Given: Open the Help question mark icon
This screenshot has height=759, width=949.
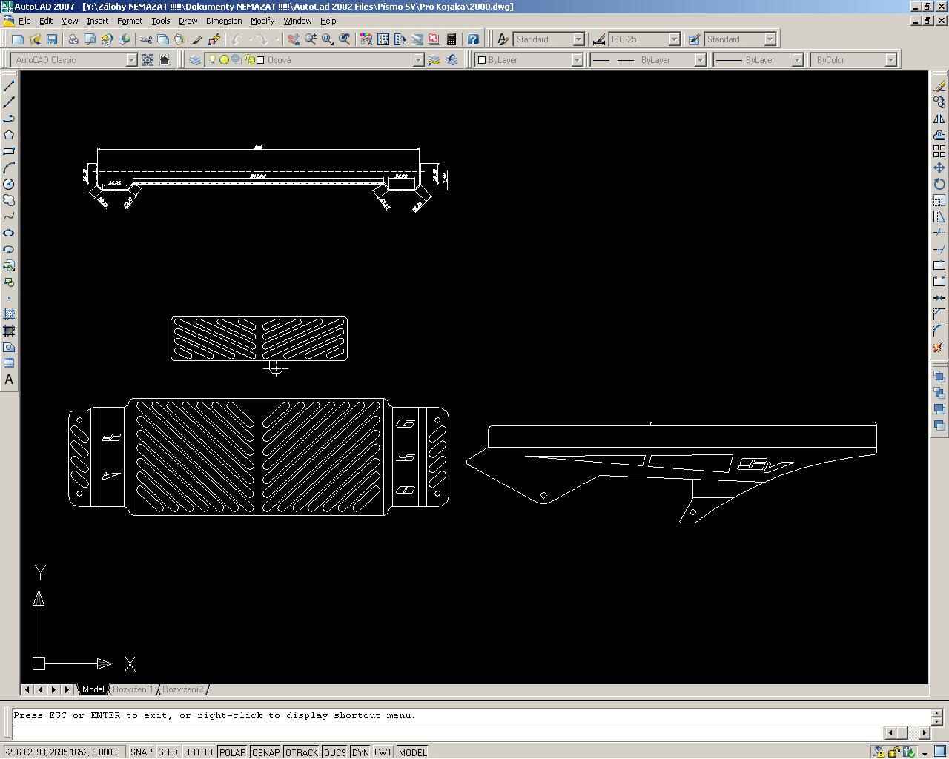Looking at the screenshot, I should (x=473, y=39).
